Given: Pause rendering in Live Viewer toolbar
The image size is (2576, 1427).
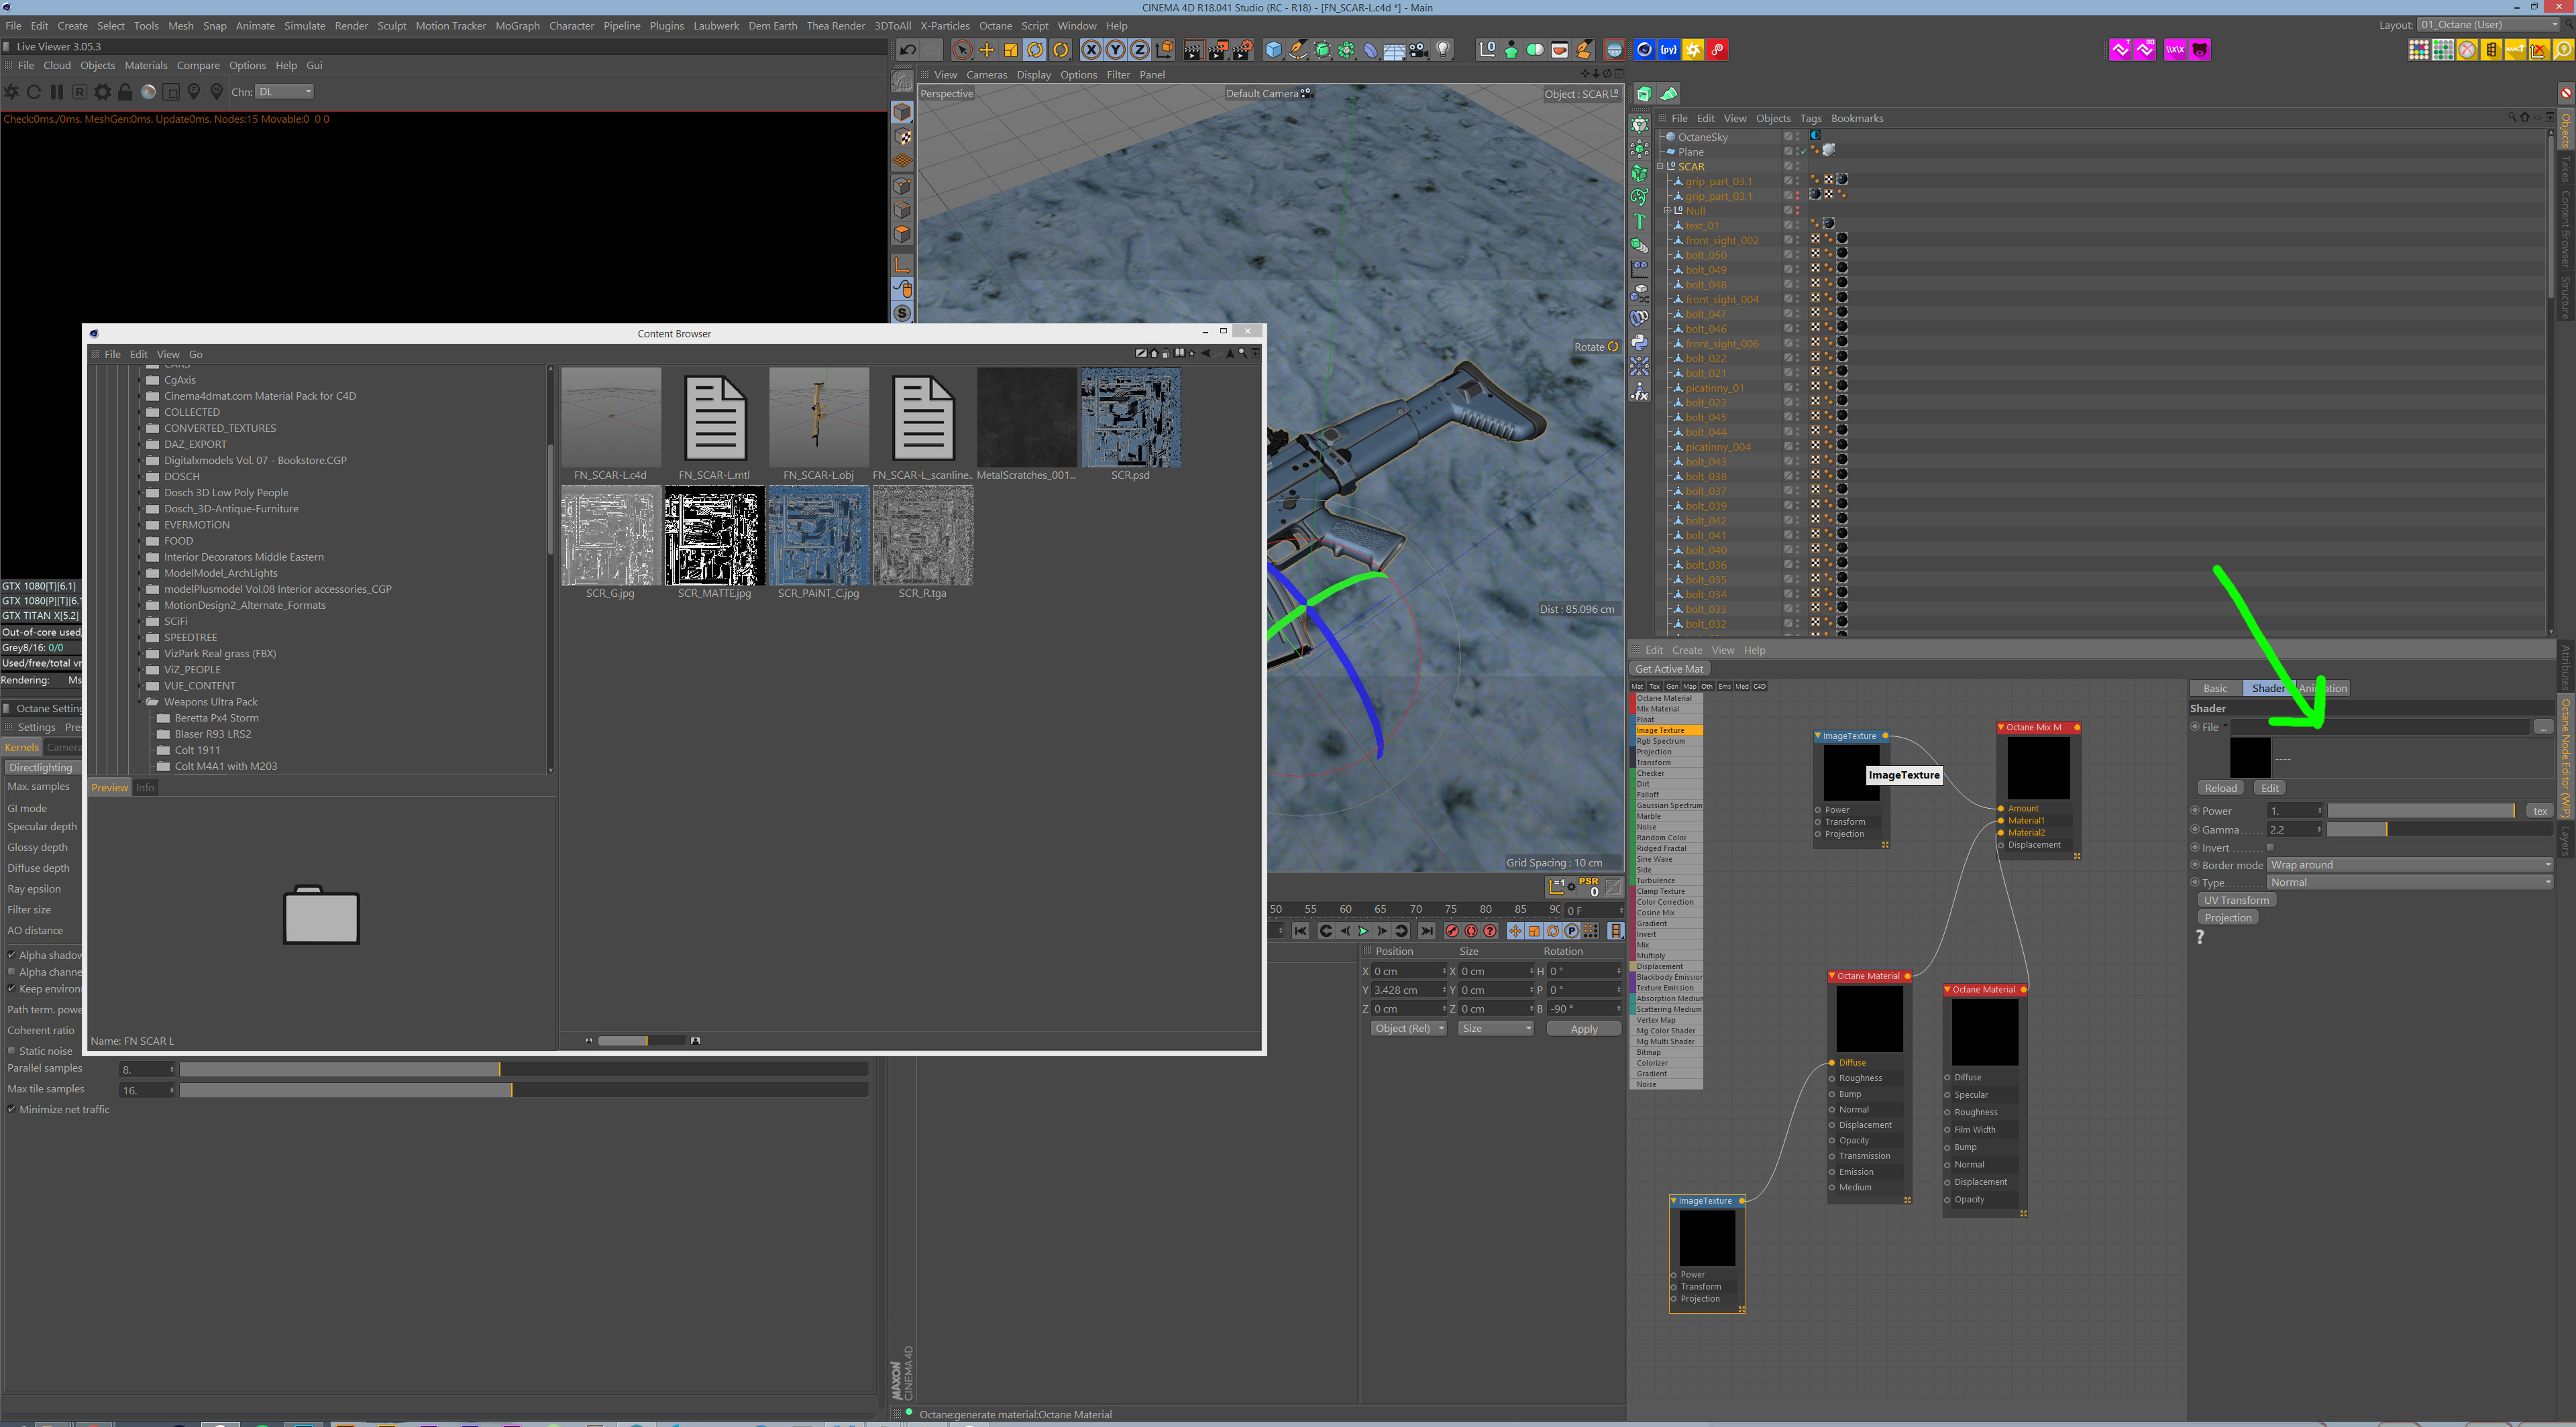Looking at the screenshot, I should [x=57, y=92].
